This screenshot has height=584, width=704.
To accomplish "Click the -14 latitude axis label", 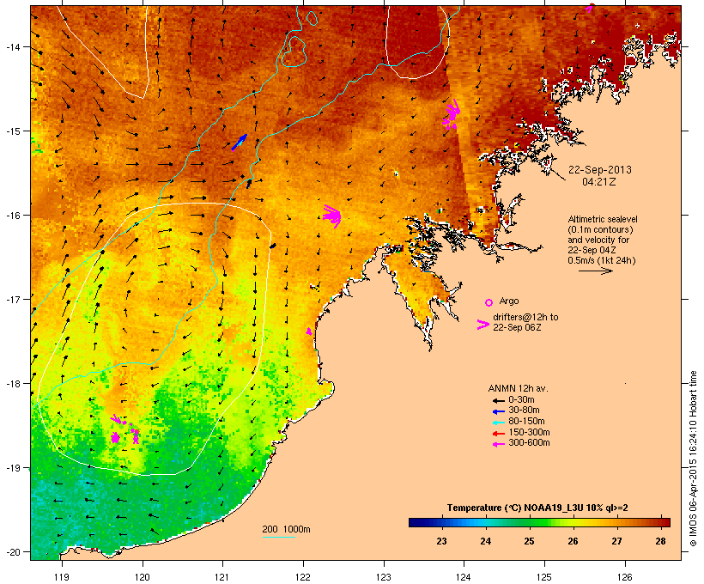I will [x=12, y=47].
